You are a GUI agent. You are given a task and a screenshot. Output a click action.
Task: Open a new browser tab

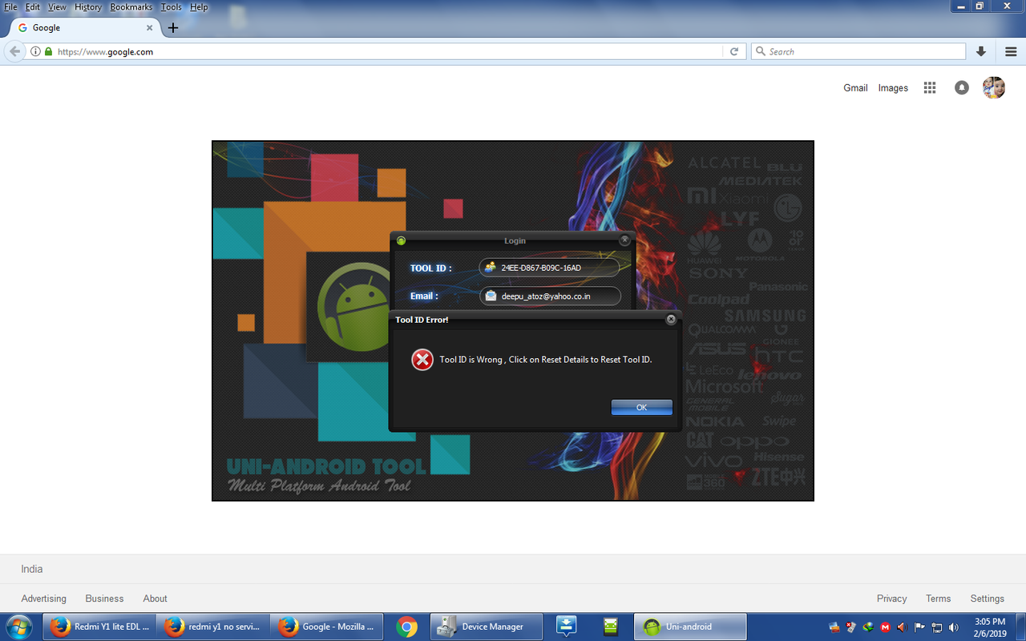point(172,28)
